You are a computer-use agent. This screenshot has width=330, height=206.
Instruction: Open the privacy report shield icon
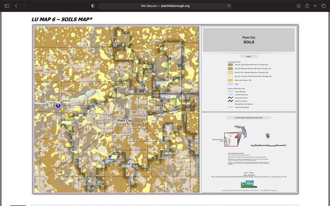[x=93, y=6]
